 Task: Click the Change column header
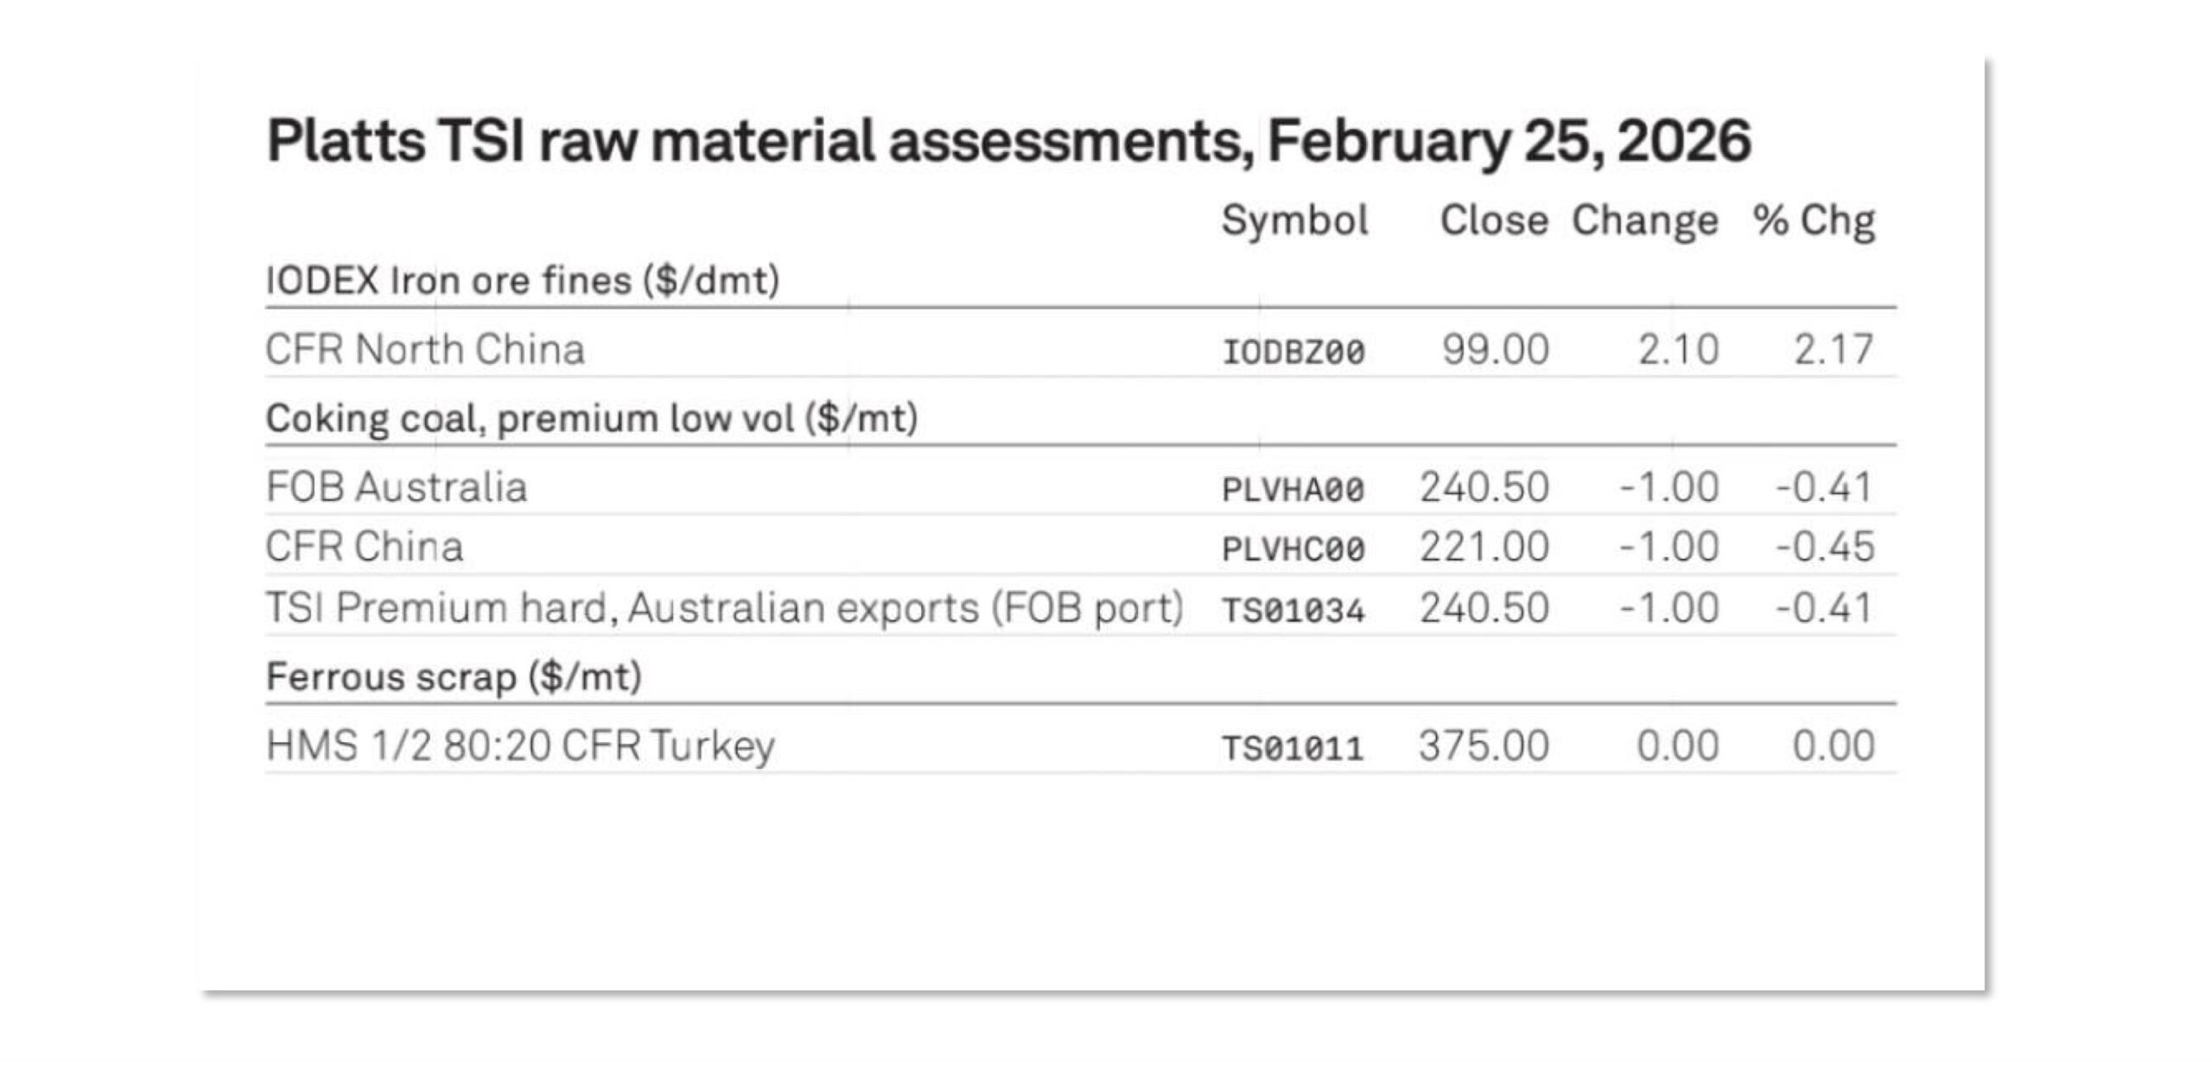[1644, 221]
